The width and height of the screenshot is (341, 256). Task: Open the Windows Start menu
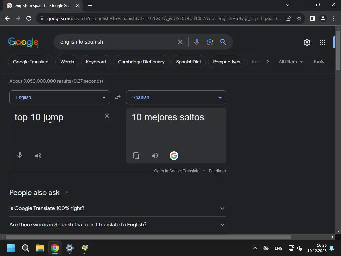(x=11, y=248)
